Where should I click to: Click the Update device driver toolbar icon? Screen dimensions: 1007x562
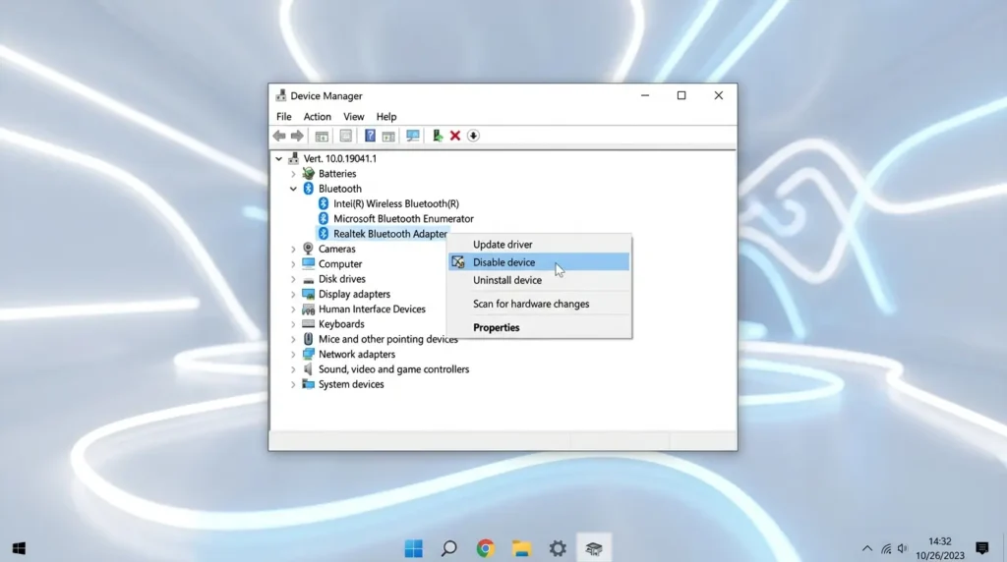pyautogui.click(x=438, y=136)
